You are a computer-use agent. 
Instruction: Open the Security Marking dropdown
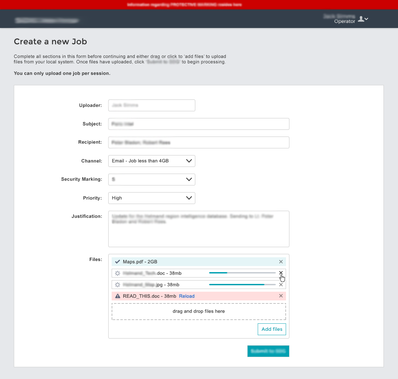(x=151, y=179)
